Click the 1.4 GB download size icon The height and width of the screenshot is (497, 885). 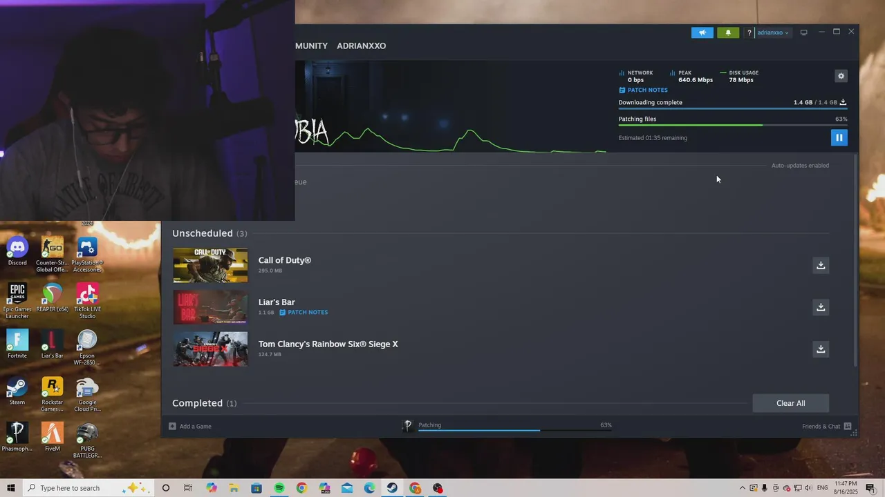click(843, 102)
